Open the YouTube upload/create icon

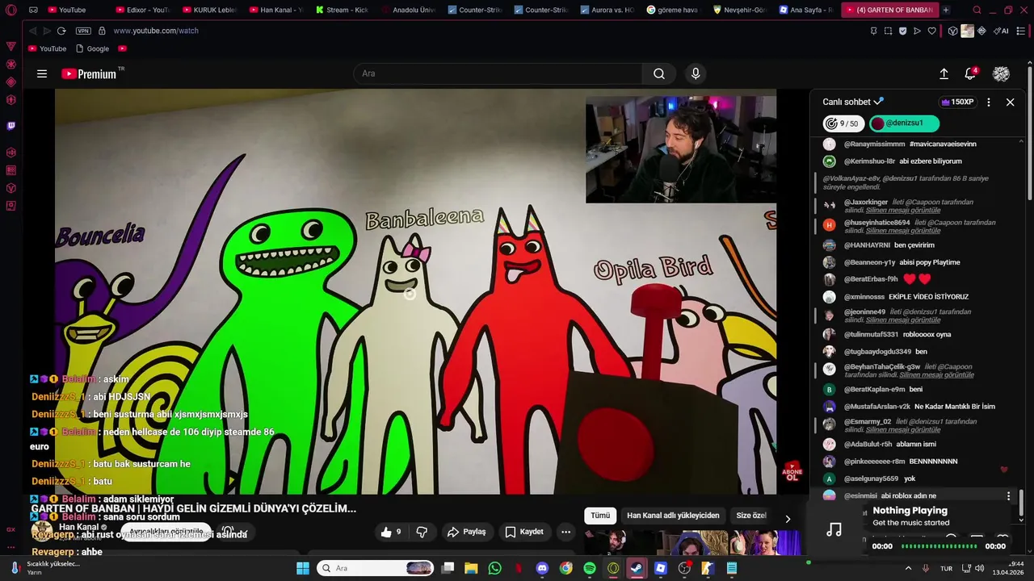click(944, 73)
